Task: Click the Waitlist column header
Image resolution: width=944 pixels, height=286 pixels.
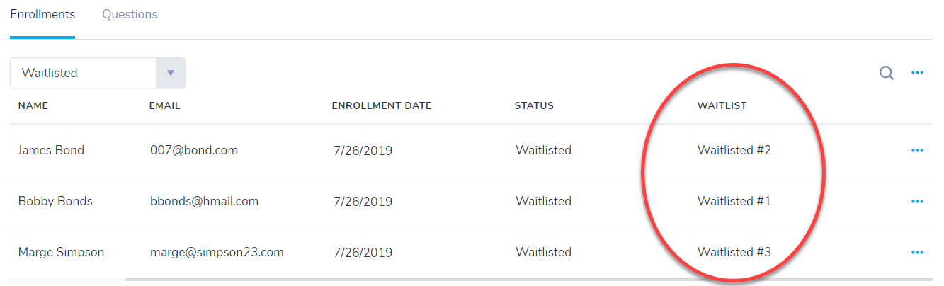Action: 722,106
